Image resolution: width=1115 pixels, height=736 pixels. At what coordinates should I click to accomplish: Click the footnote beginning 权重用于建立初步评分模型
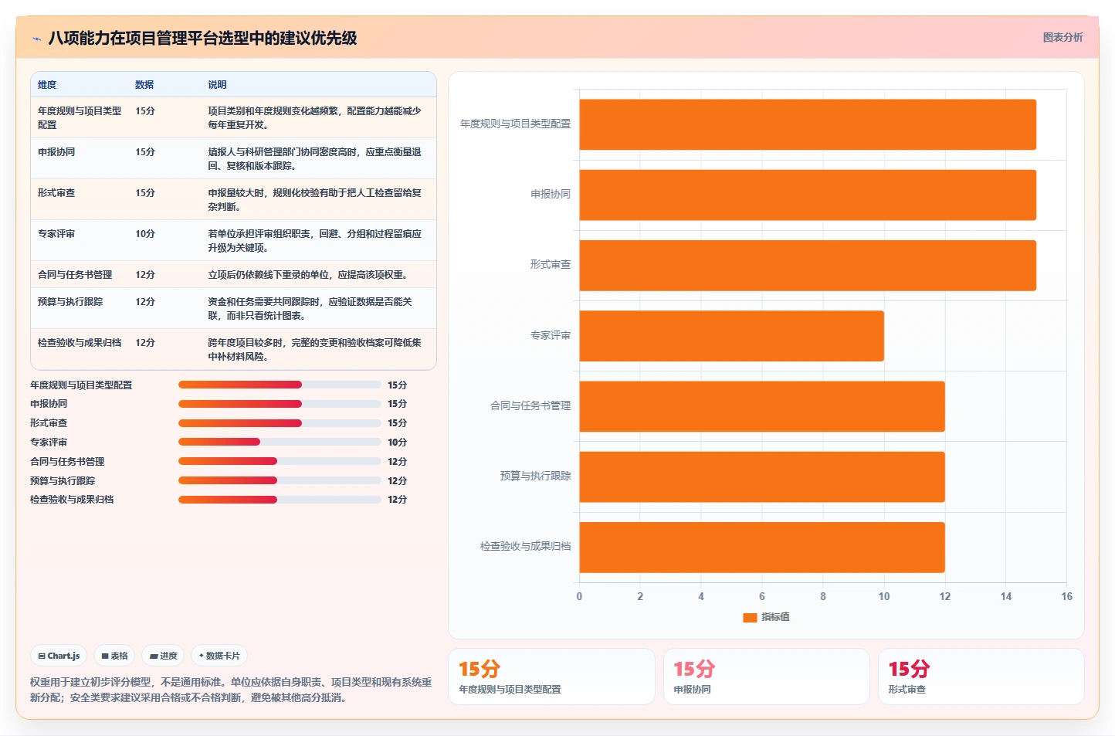click(231, 690)
